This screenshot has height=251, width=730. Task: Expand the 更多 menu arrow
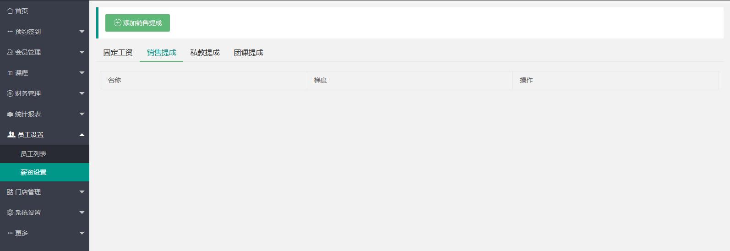click(82, 233)
